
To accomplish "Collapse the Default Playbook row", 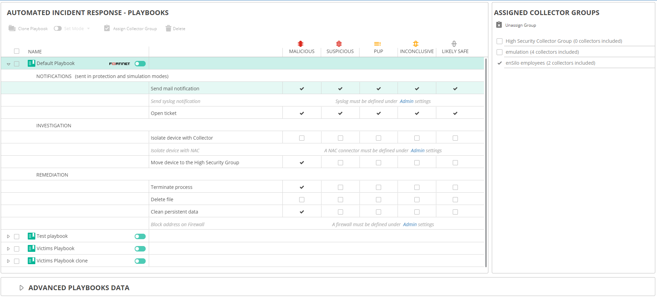I will (x=9, y=64).
